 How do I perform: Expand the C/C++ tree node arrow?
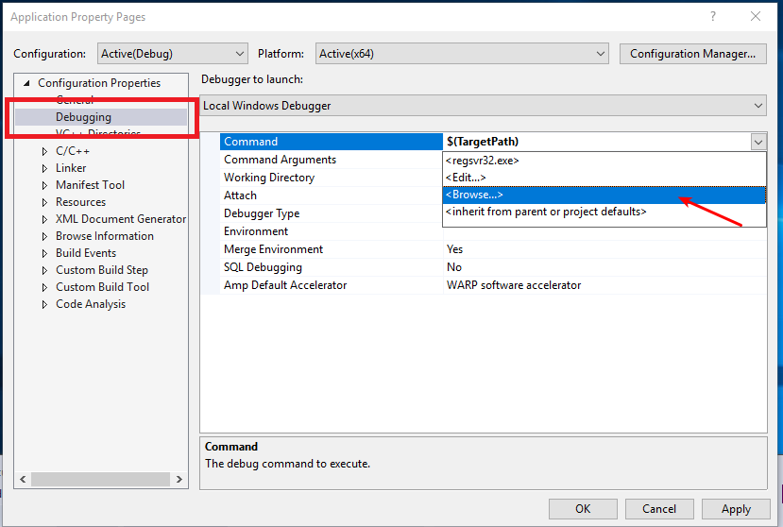[44, 151]
